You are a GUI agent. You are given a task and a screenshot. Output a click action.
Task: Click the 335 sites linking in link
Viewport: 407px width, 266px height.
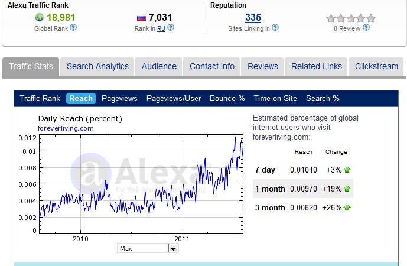point(253,18)
